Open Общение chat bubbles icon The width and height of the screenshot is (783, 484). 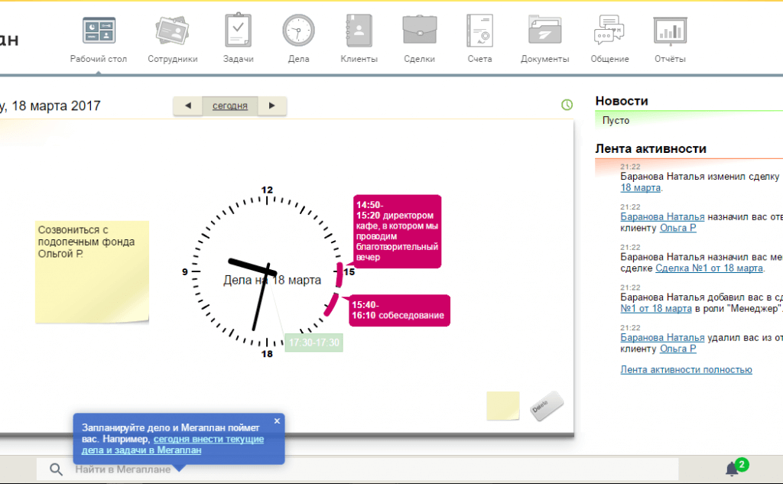609,31
